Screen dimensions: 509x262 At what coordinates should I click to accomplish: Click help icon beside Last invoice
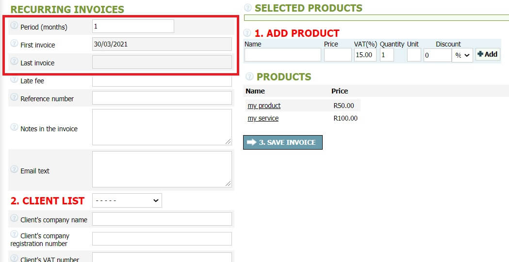pos(14,61)
